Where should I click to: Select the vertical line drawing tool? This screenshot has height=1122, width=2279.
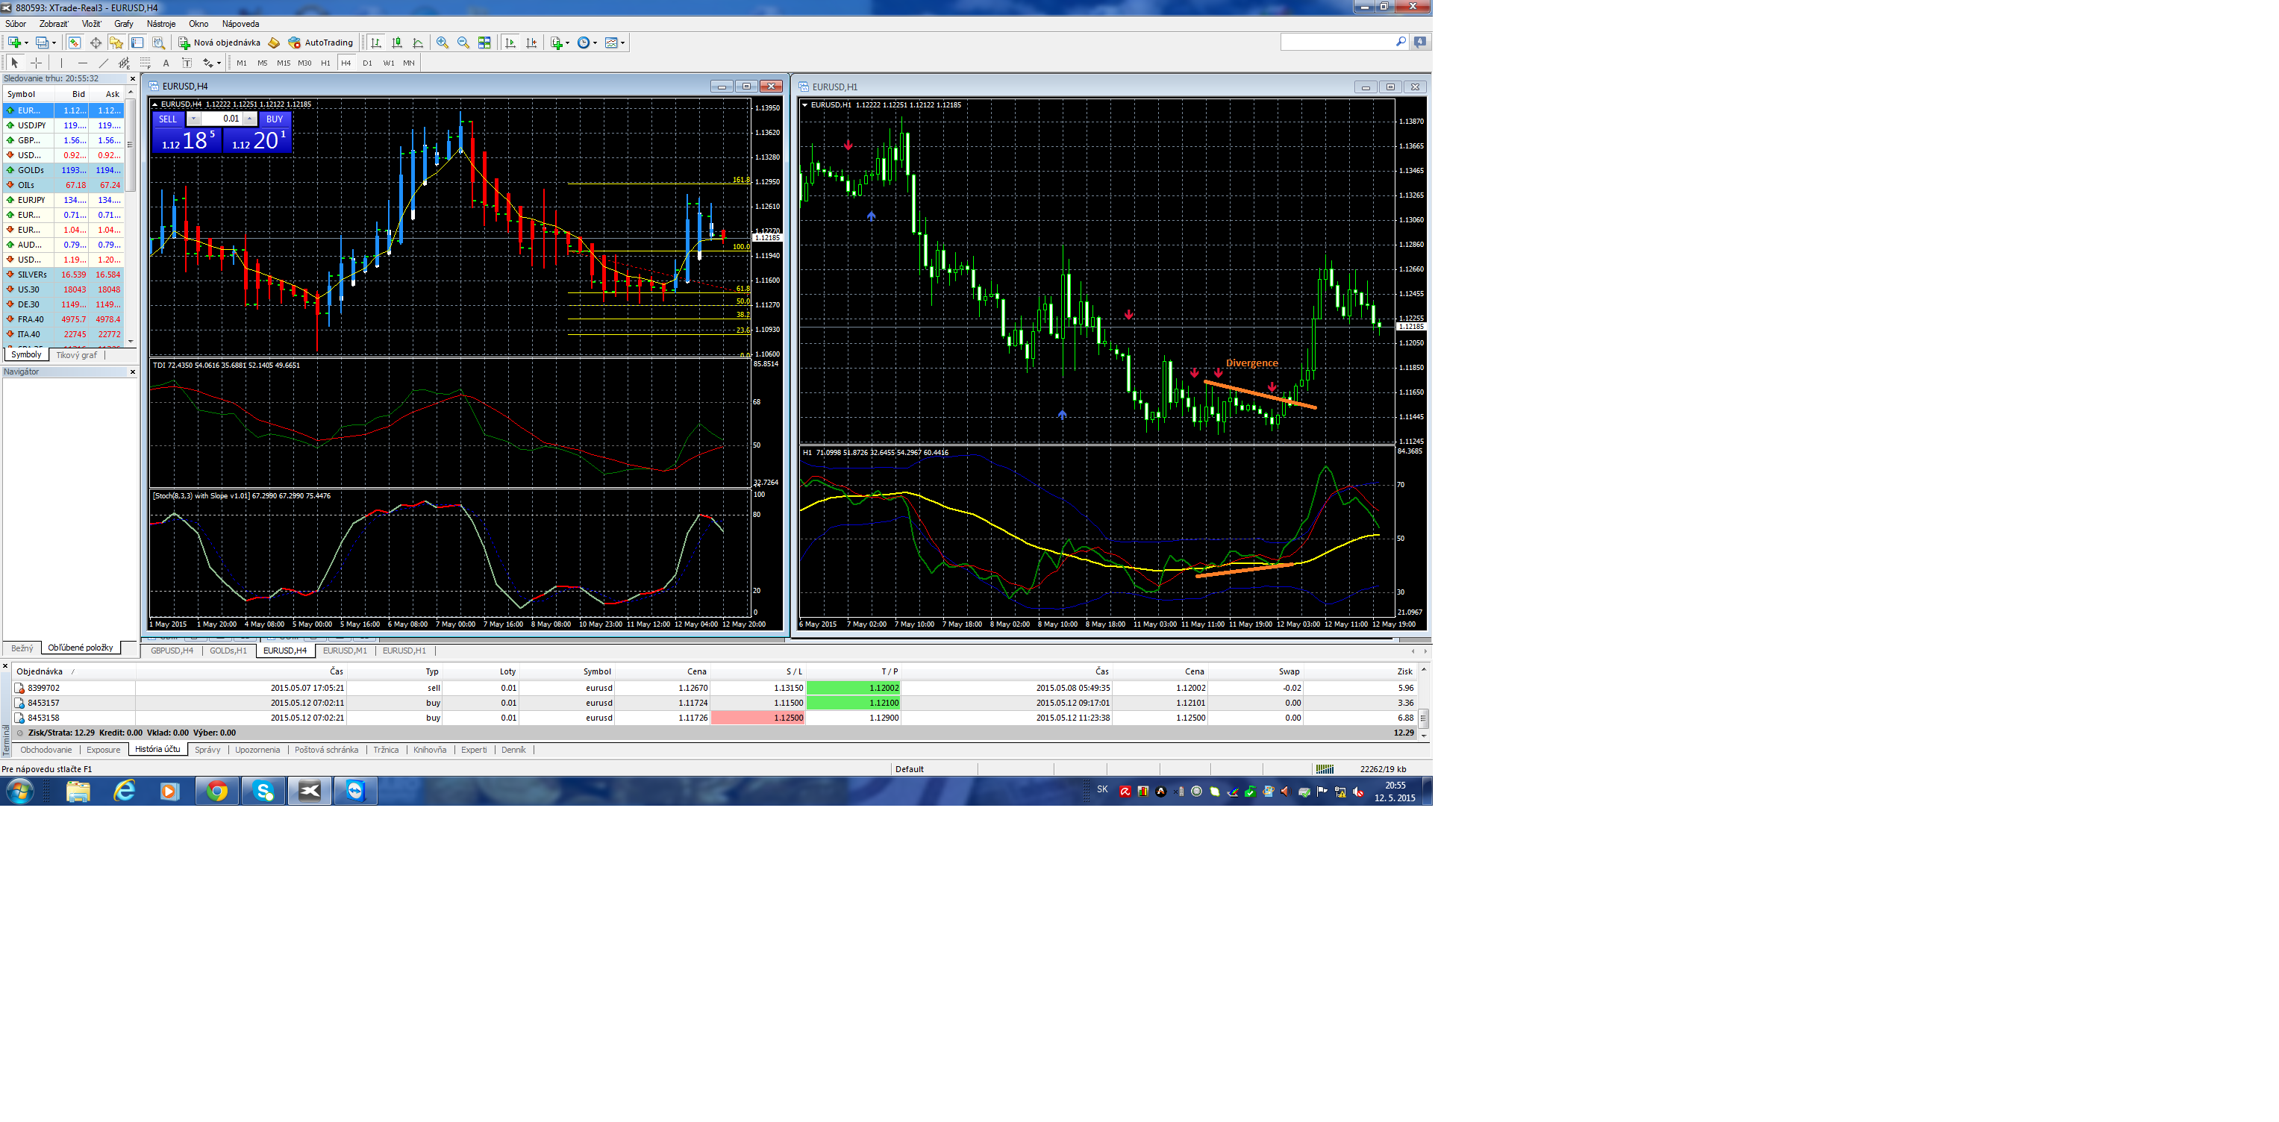(x=61, y=63)
